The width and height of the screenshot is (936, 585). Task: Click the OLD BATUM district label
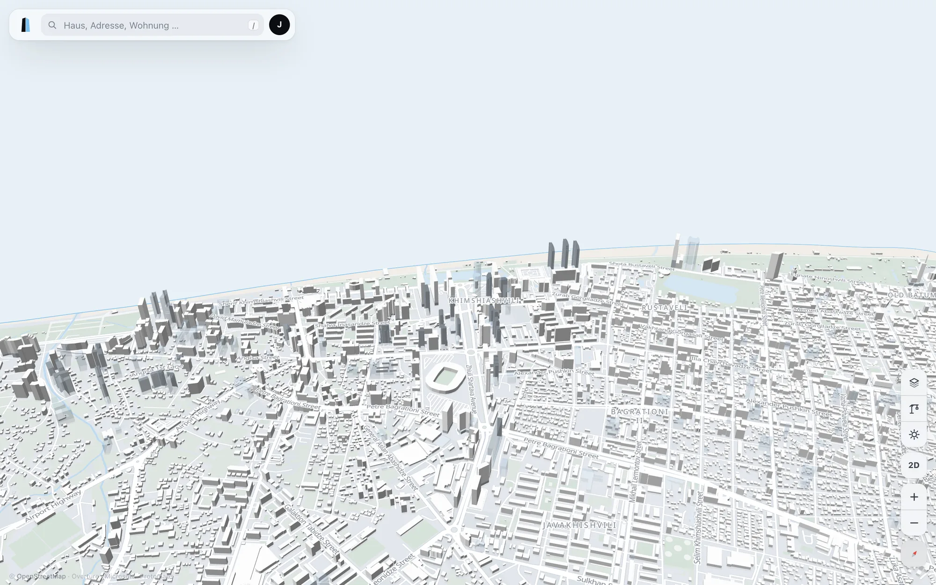pos(912,295)
